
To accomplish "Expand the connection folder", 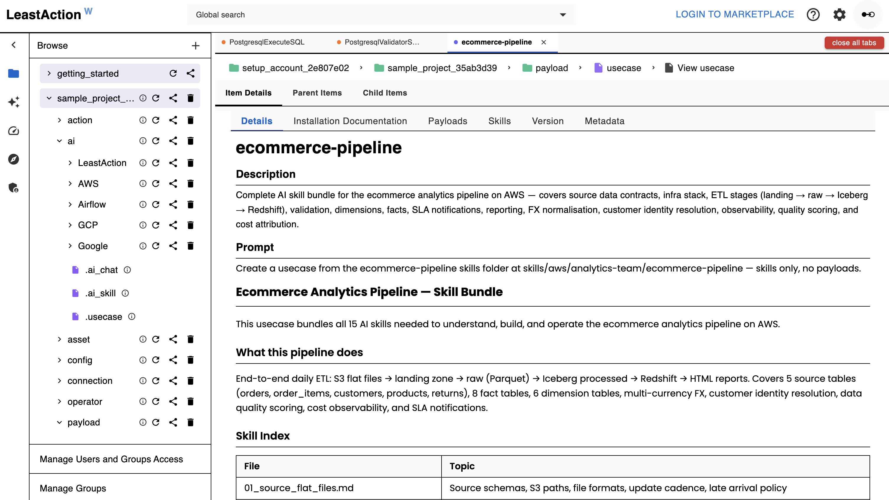I will tap(59, 381).
